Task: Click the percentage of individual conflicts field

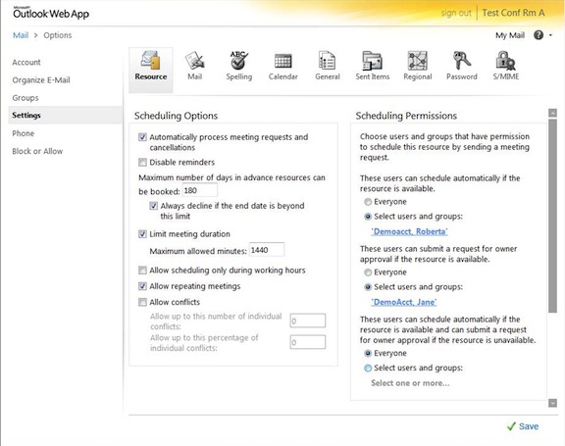Action: [308, 342]
